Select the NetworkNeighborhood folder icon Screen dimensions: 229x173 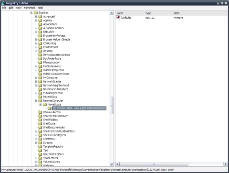pyautogui.click(x=40, y=86)
